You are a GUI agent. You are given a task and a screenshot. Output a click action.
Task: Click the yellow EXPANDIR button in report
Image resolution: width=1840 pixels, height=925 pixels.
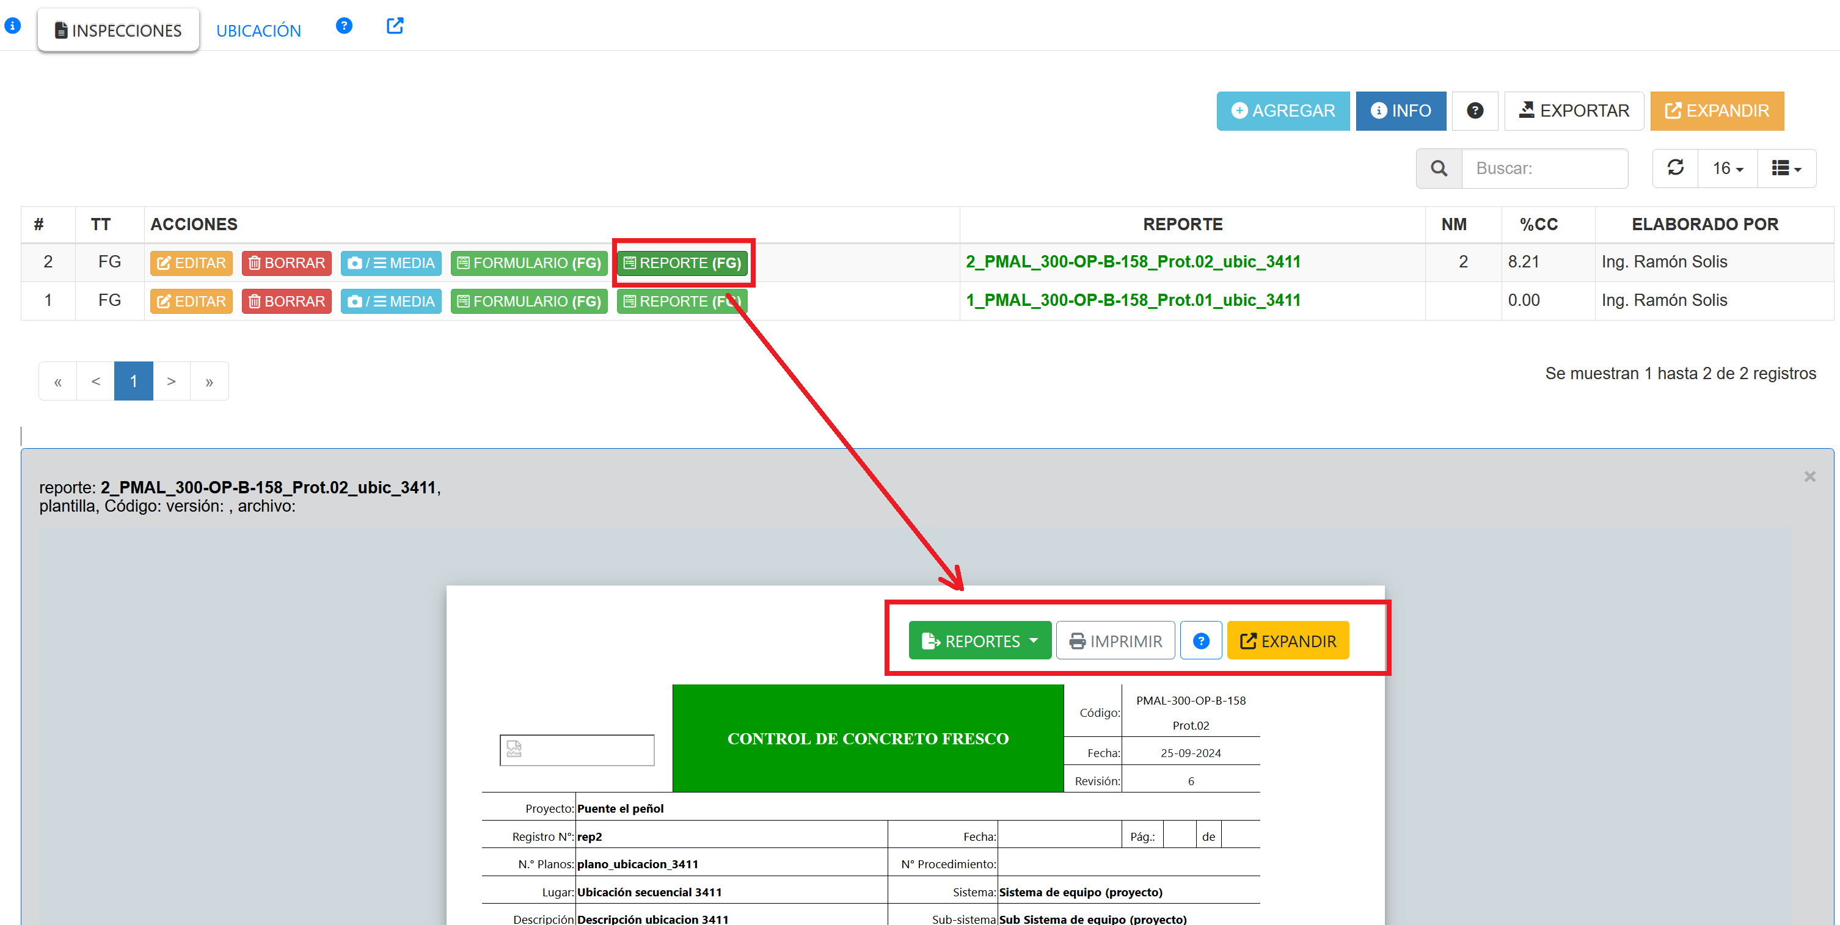pos(1288,640)
